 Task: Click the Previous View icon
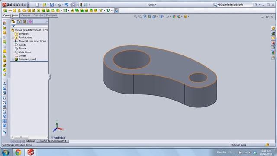145,16
